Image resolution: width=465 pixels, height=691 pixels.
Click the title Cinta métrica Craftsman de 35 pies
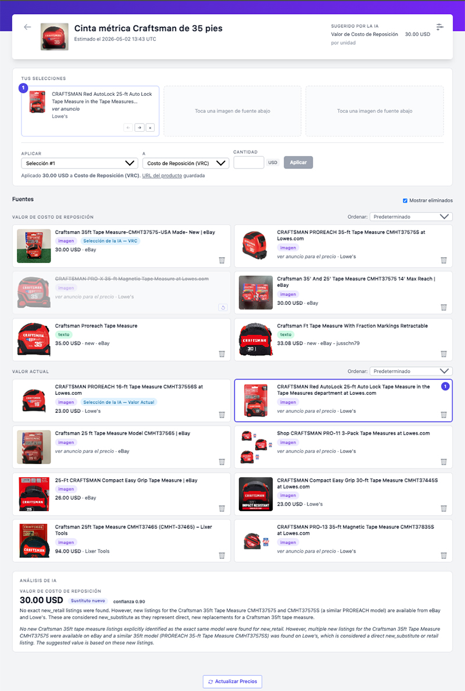(148, 28)
